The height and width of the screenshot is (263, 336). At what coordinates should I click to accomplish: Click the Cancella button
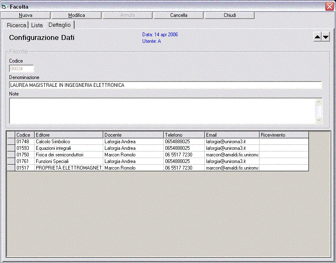click(x=178, y=15)
